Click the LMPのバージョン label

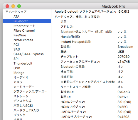(x=73, y=112)
